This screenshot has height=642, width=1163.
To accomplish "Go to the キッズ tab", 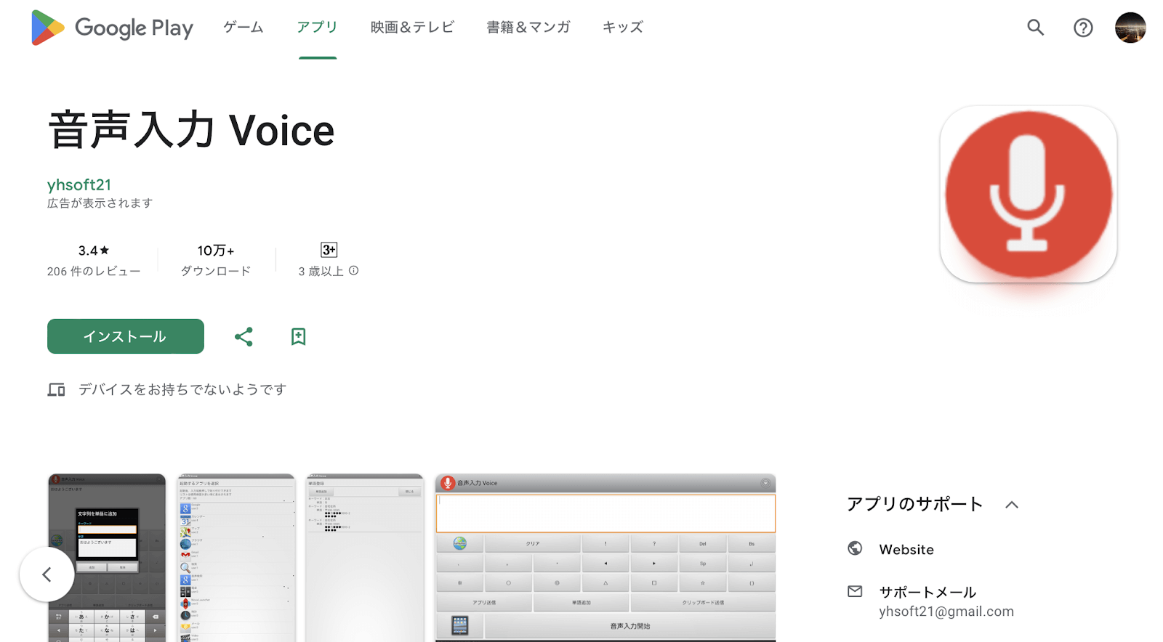I will (623, 28).
